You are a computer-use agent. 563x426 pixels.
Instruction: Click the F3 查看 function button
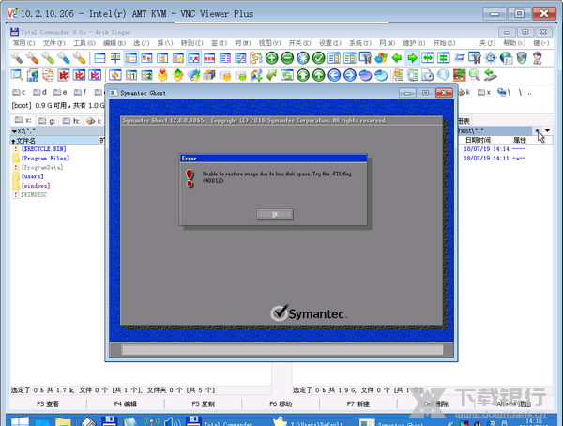[48, 404]
